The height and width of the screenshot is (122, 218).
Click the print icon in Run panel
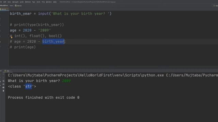click(3, 87)
